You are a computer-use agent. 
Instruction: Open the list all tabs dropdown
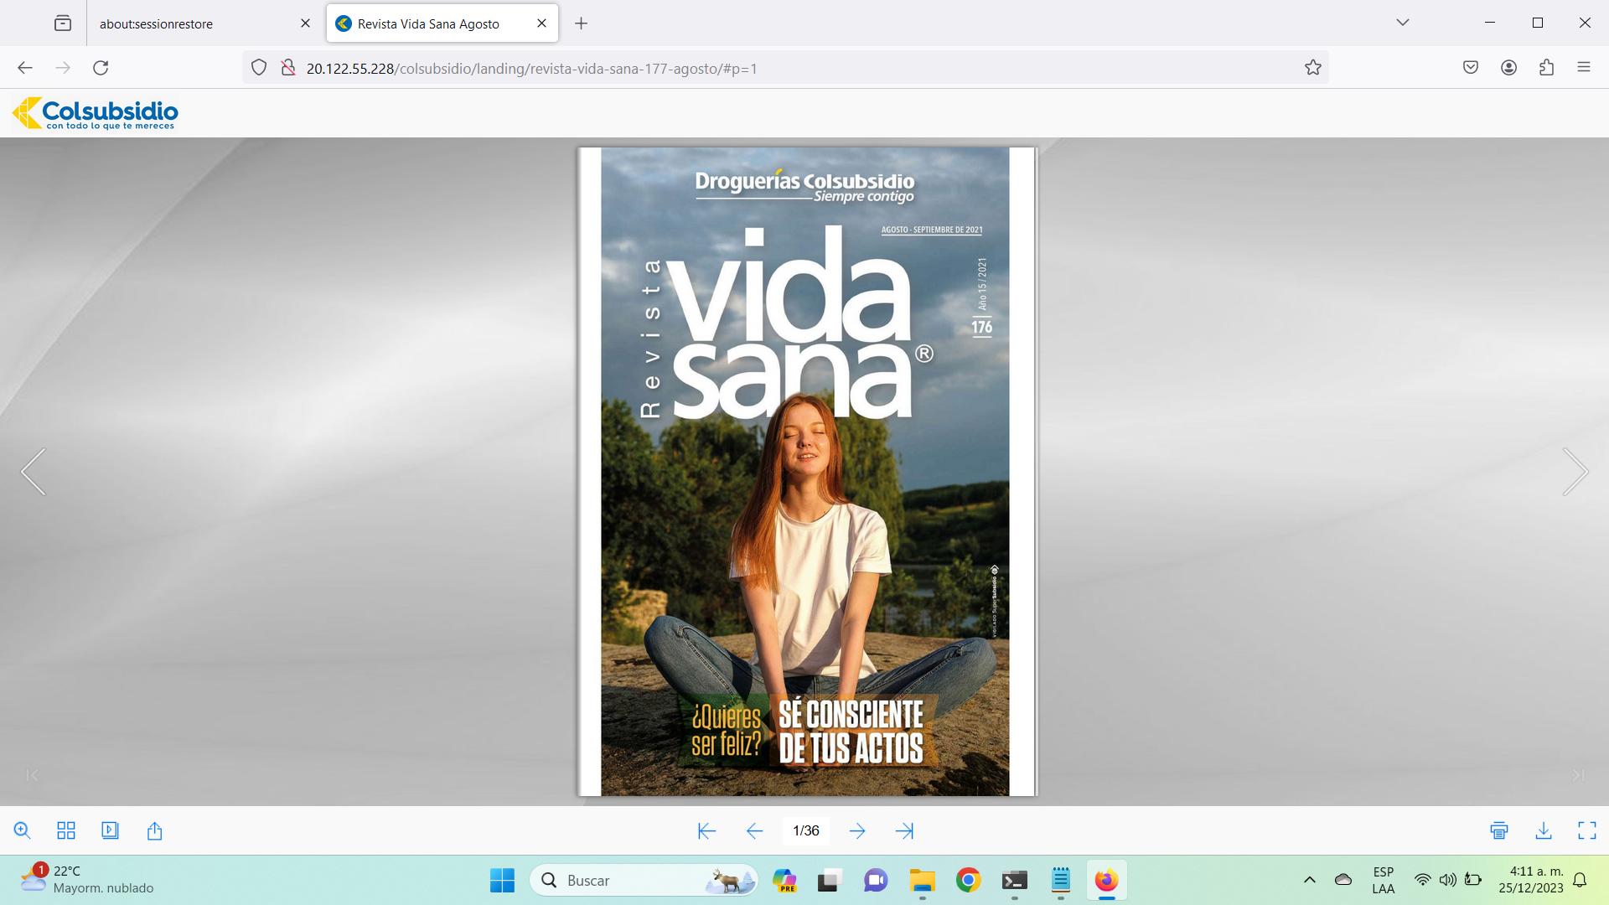(x=1403, y=23)
